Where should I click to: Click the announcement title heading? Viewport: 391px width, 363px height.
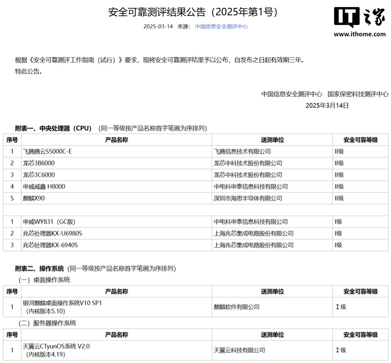[x=193, y=12]
